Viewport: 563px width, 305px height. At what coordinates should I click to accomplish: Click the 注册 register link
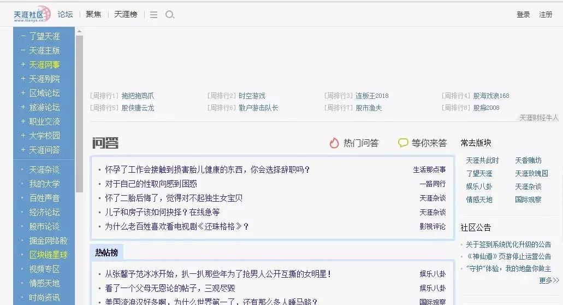(x=546, y=15)
